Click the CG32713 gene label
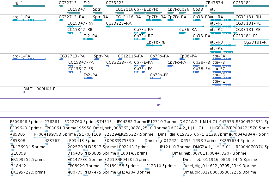The width and height of the screenshot is (269, 177). 68,3
